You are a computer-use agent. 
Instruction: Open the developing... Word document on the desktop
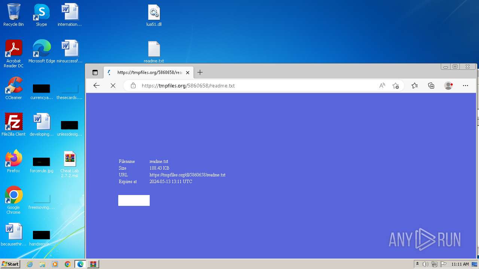pos(42,124)
